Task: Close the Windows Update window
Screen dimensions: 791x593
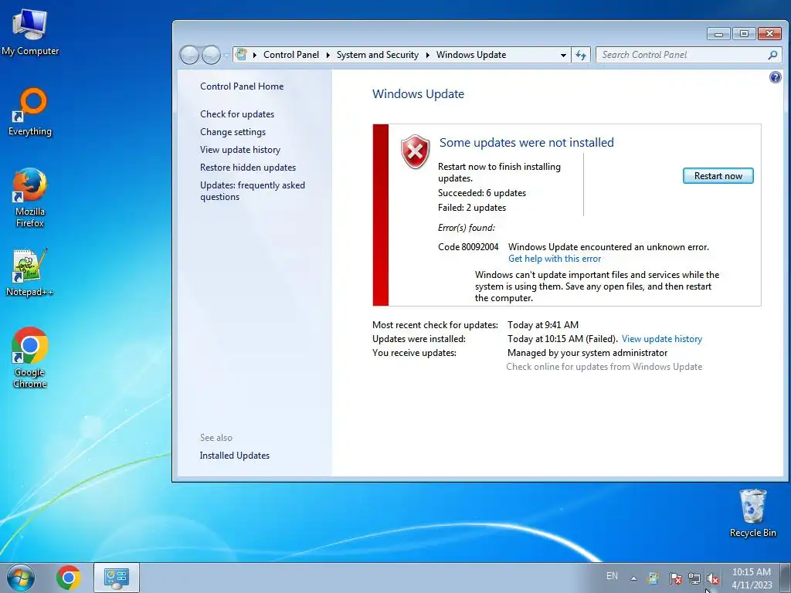Action: pyautogui.click(x=770, y=34)
